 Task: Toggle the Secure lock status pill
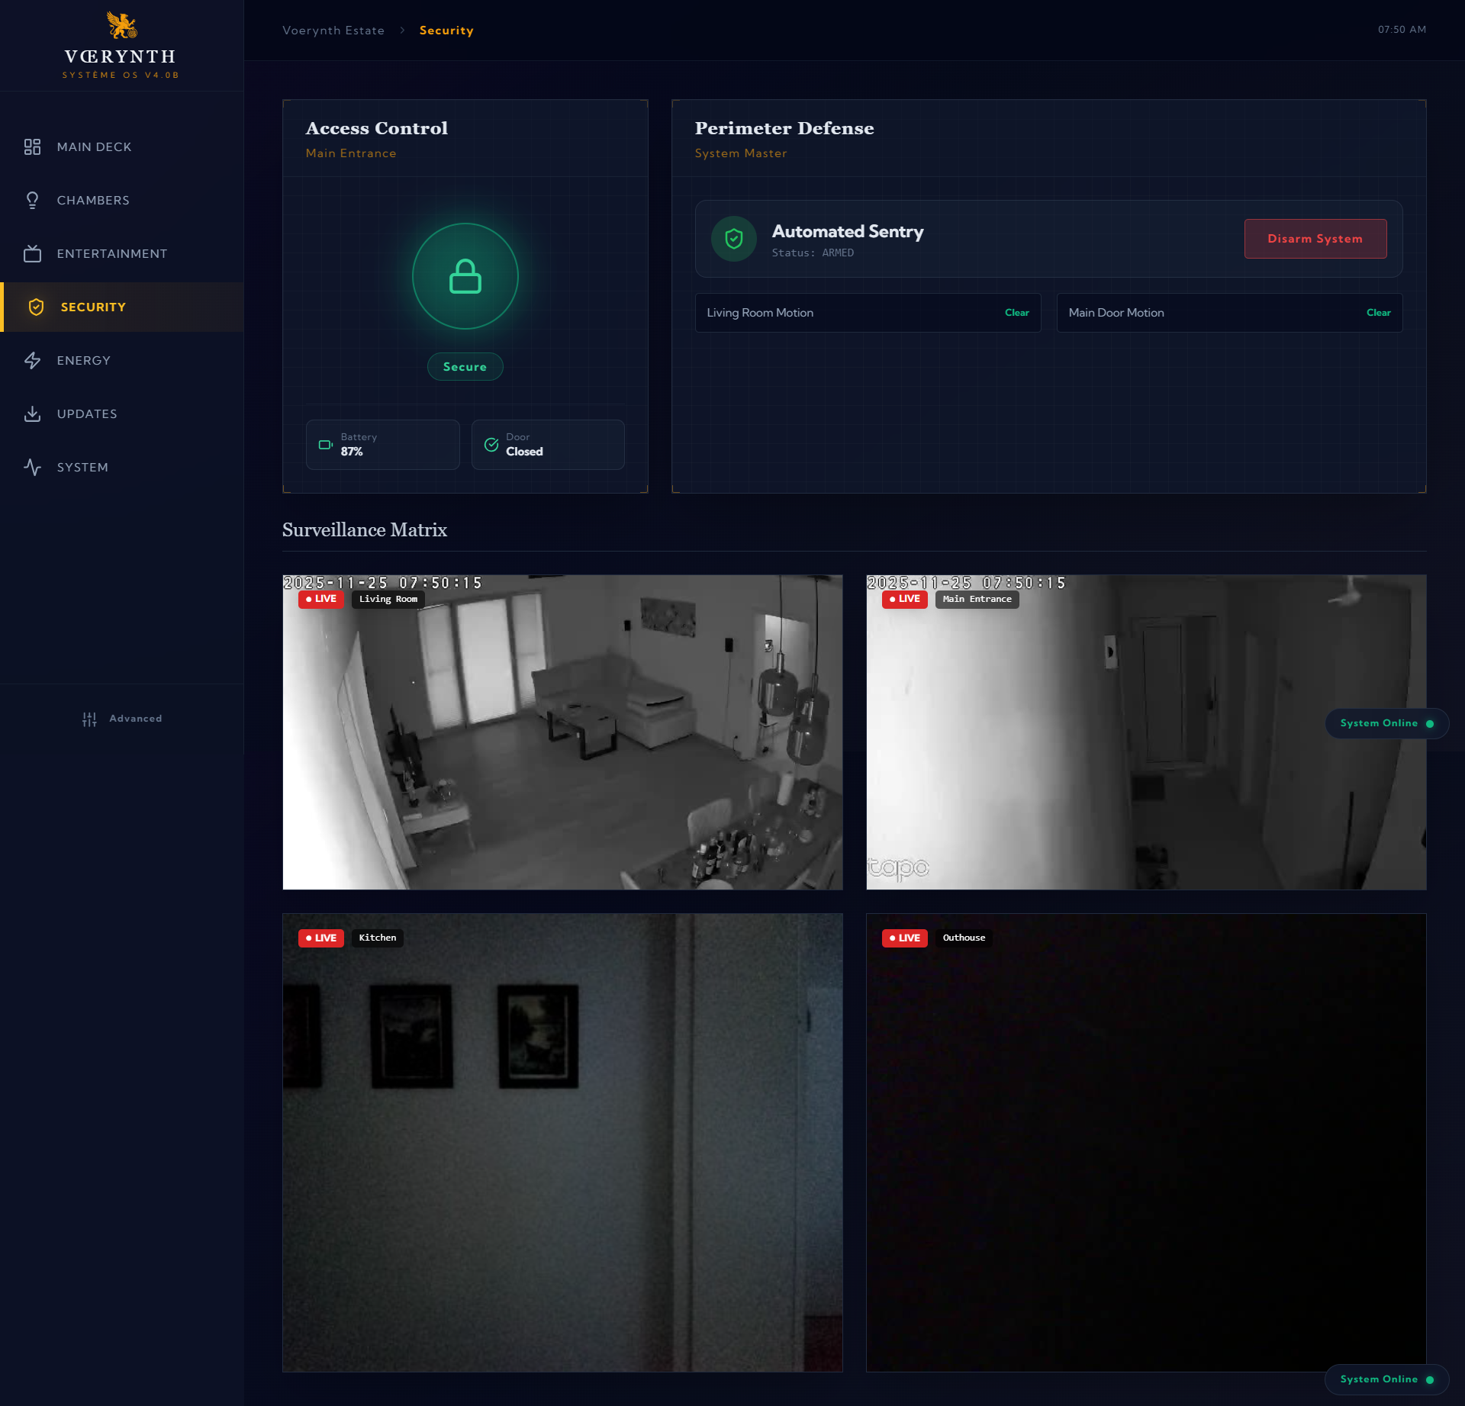pyautogui.click(x=465, y=367)
